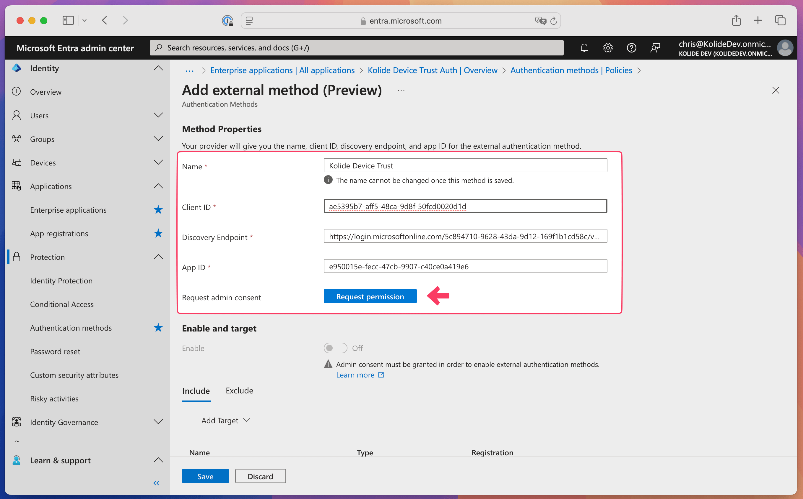This screenshot has height=499, width=803.
Task: Open the Learn more link
Action: 355,375
